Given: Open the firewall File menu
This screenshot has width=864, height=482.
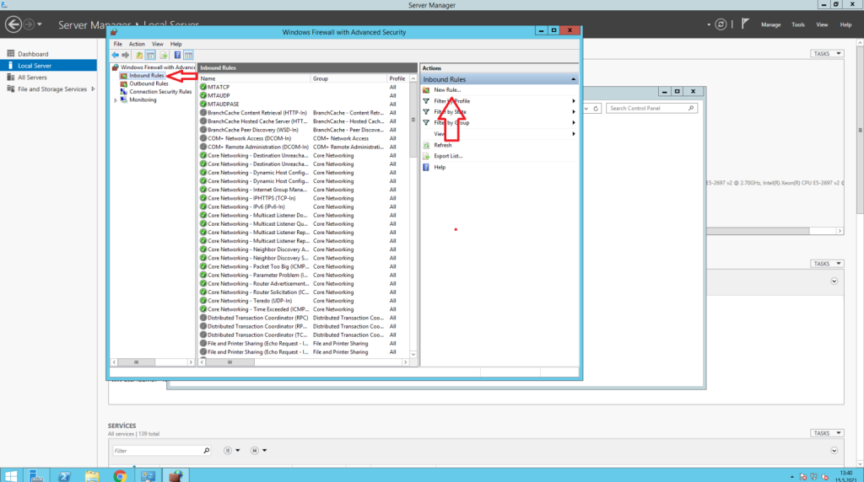Looking at the screenshot, I should click(118, 44).
